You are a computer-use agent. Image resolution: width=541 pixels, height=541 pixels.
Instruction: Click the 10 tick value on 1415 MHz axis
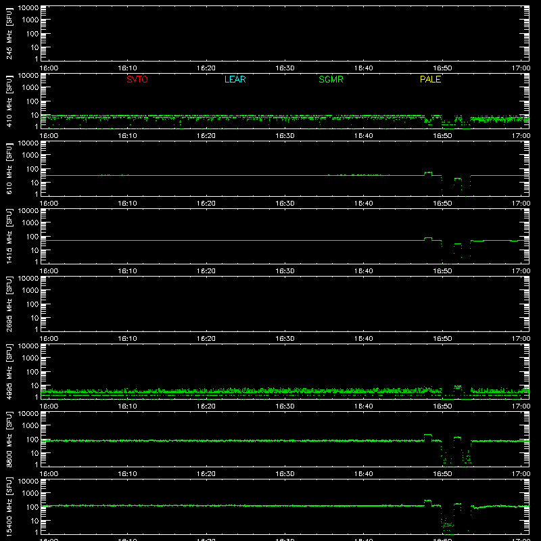(x=34, y=250)
